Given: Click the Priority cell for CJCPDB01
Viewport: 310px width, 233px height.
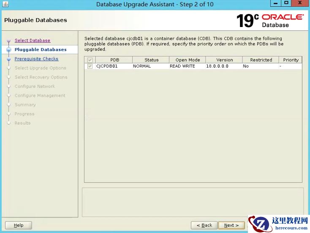Looking at the screenshot, I should click(291, 66).
